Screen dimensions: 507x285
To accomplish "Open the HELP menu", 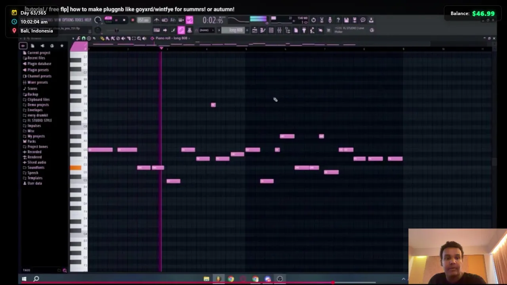I will 88,20.
